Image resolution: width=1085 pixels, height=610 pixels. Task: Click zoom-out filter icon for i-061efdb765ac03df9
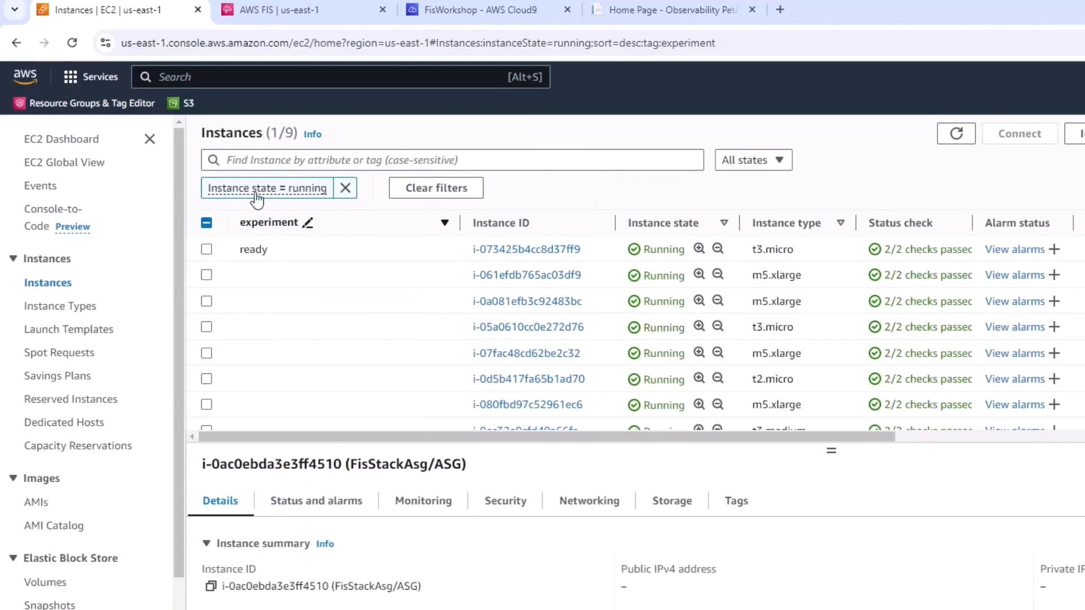click(x=718, y=274)
